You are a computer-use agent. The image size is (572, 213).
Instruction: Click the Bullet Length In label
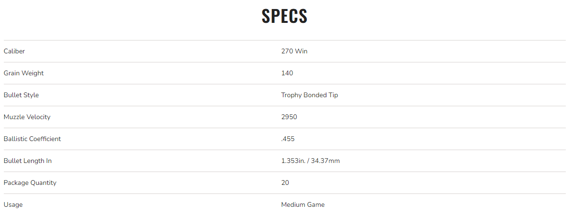click(27, 161)
